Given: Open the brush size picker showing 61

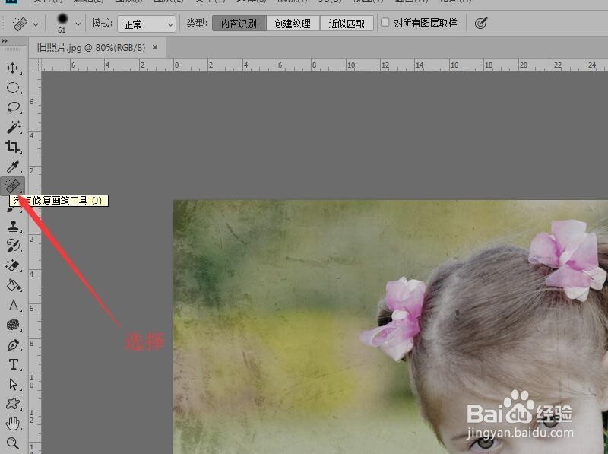Looking at the screenshot, I should (x=65, y=23).
